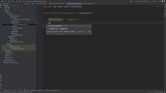Click the Exception superclass in code editor

point(85,13)
